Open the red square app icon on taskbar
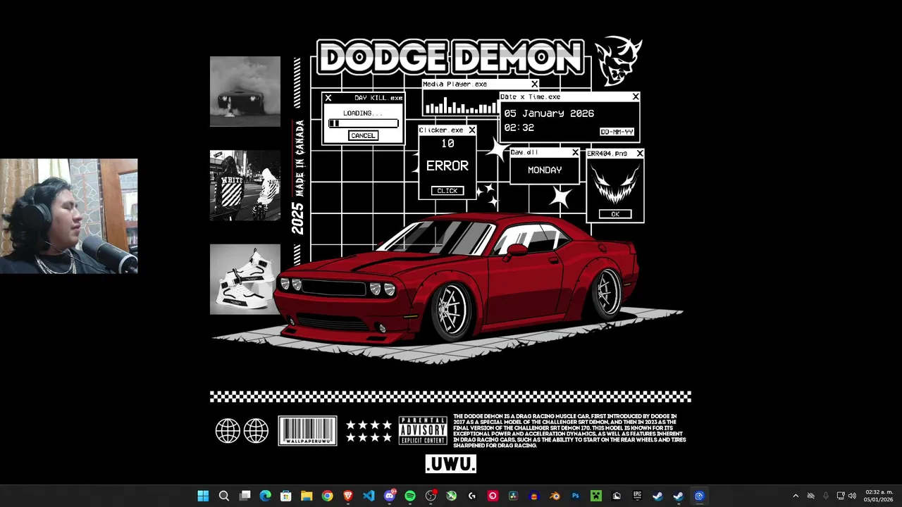 (493, 496)
